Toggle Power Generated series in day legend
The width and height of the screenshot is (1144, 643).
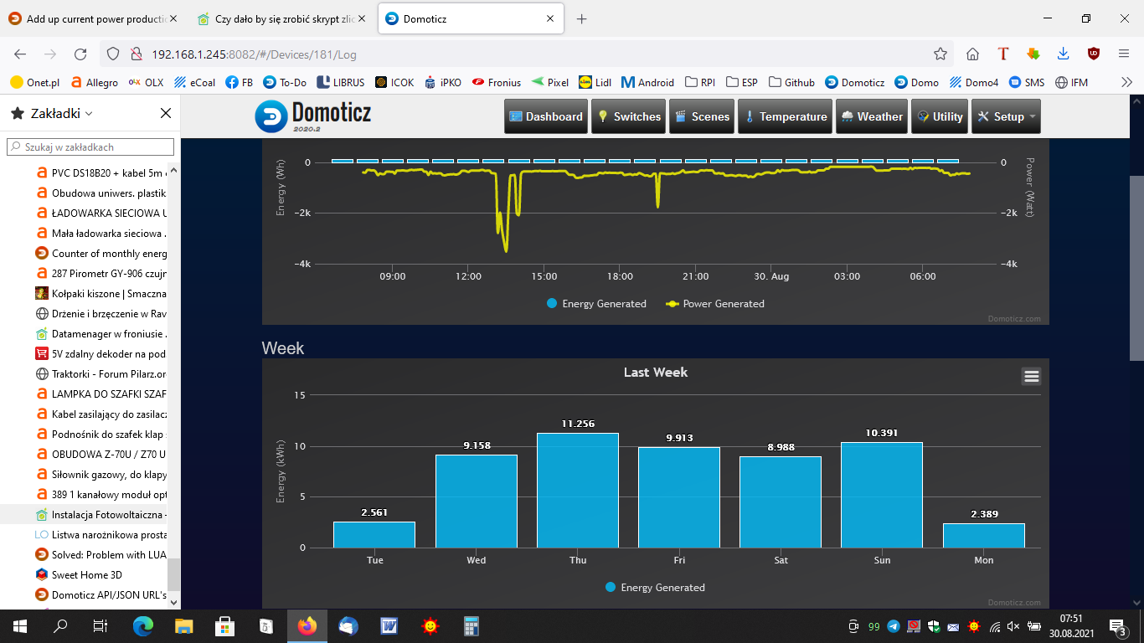[714, 304]
